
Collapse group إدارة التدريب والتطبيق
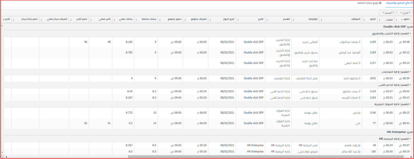(x=410, y=33)
